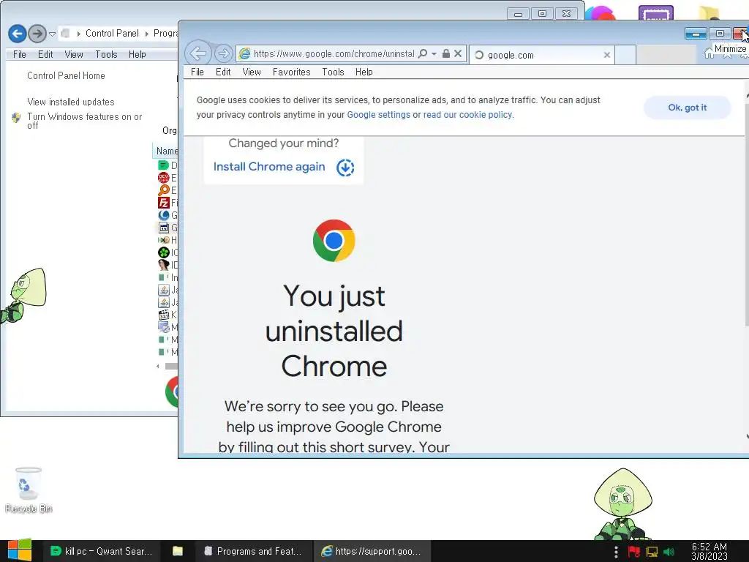Open the Google settings link
This screenshot has width=749, height=562.
coord(378,115)
